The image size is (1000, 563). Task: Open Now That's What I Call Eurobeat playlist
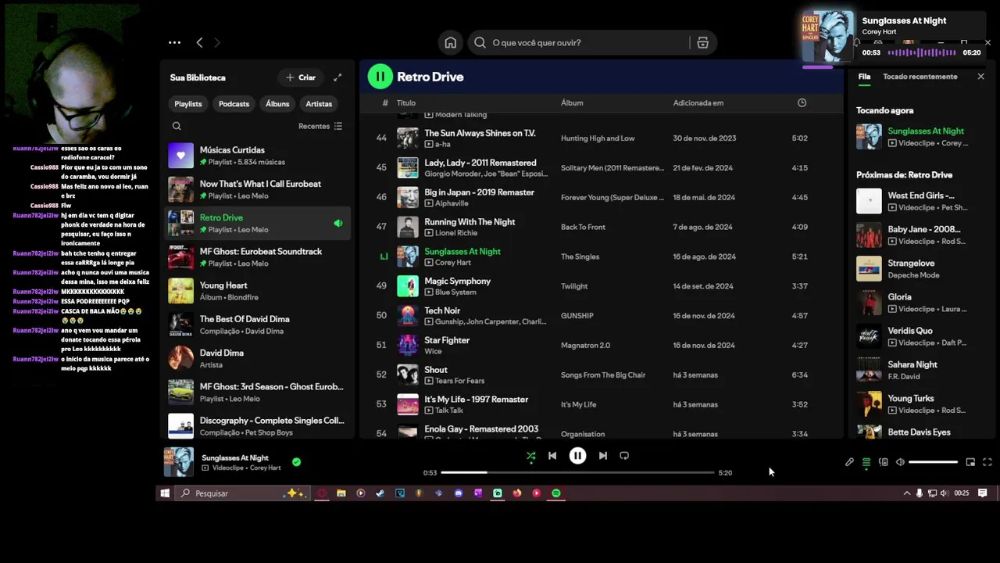click(x=258, y=189)
